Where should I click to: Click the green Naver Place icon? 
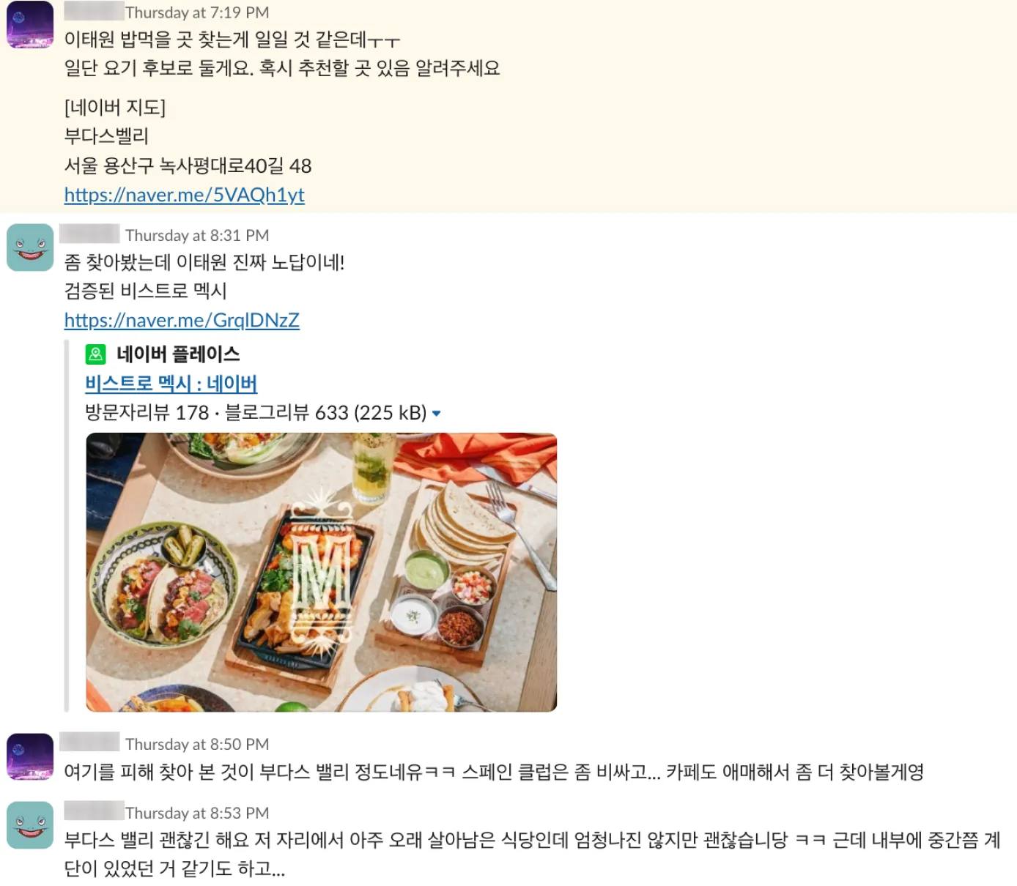pyautogui.click(x=96, y=354)
